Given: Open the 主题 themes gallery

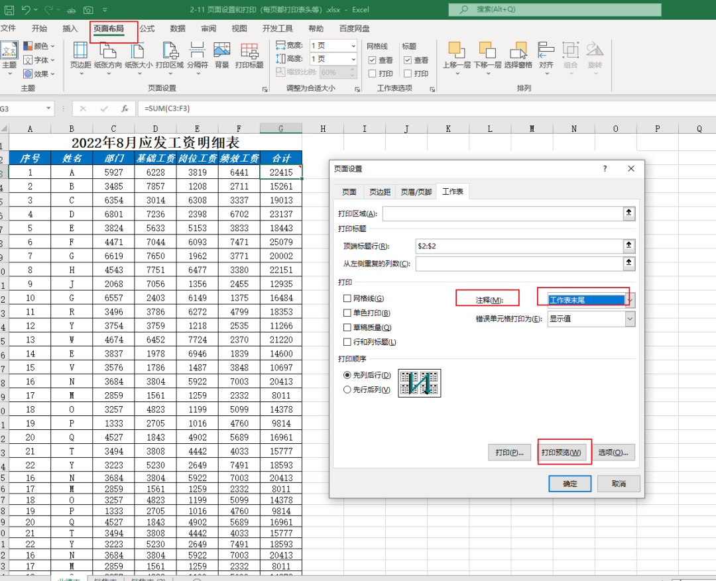Looking at the screenshot, I should pyautogui.click(x=9, y=59).
